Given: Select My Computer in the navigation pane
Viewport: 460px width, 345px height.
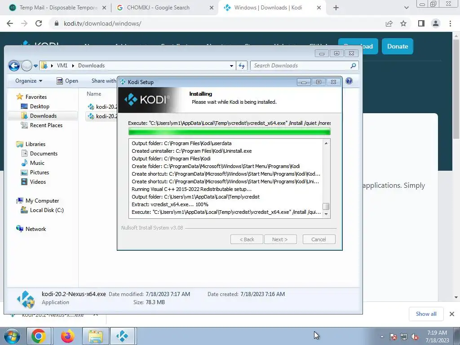Looking at the screenshot, I should click(42, 201).
